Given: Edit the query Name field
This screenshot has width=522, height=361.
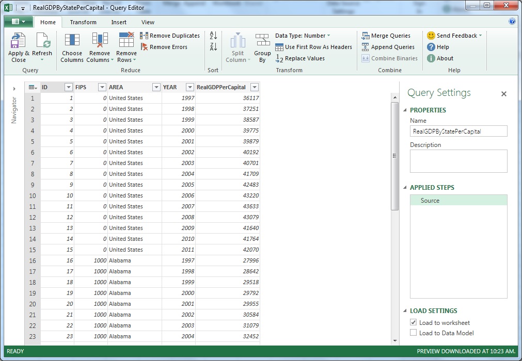Looking at the screenshot, I should pos(458,131).
